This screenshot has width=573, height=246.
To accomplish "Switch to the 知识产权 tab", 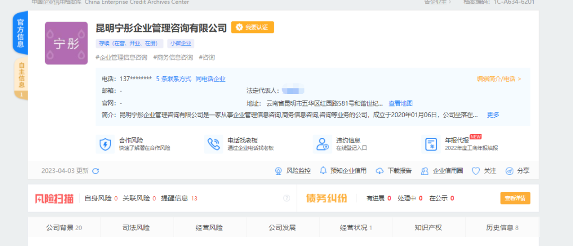I will click(x=428, y=228).
